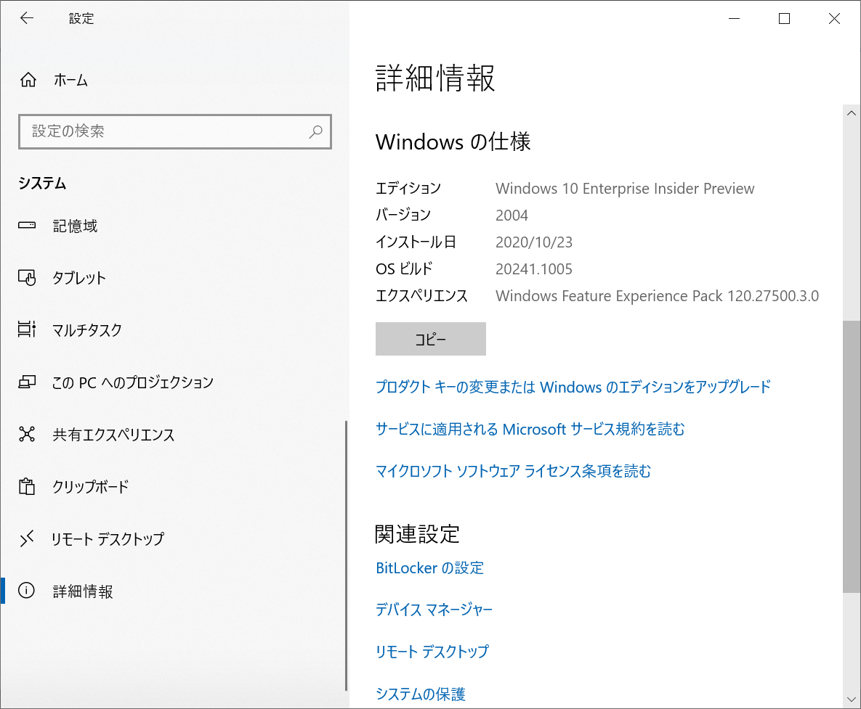Image resolution: width=861 pixels, height=709 pixels.
Task: Minimize the 設定 window
Action: (734, 18)
